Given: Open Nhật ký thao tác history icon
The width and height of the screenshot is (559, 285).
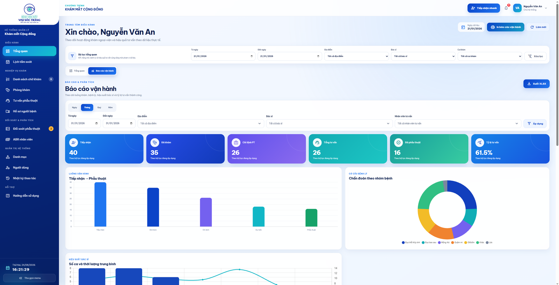Looking at the screenshot, I should 8,178.
